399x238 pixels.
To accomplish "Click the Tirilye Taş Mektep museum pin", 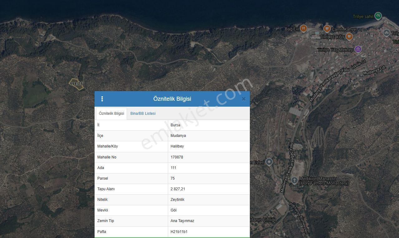I will point(358,49).
